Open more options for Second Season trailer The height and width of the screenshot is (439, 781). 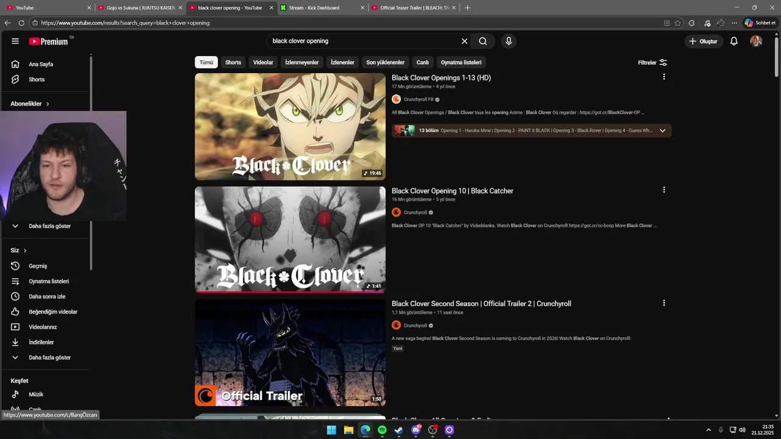(x=664, y=303)
